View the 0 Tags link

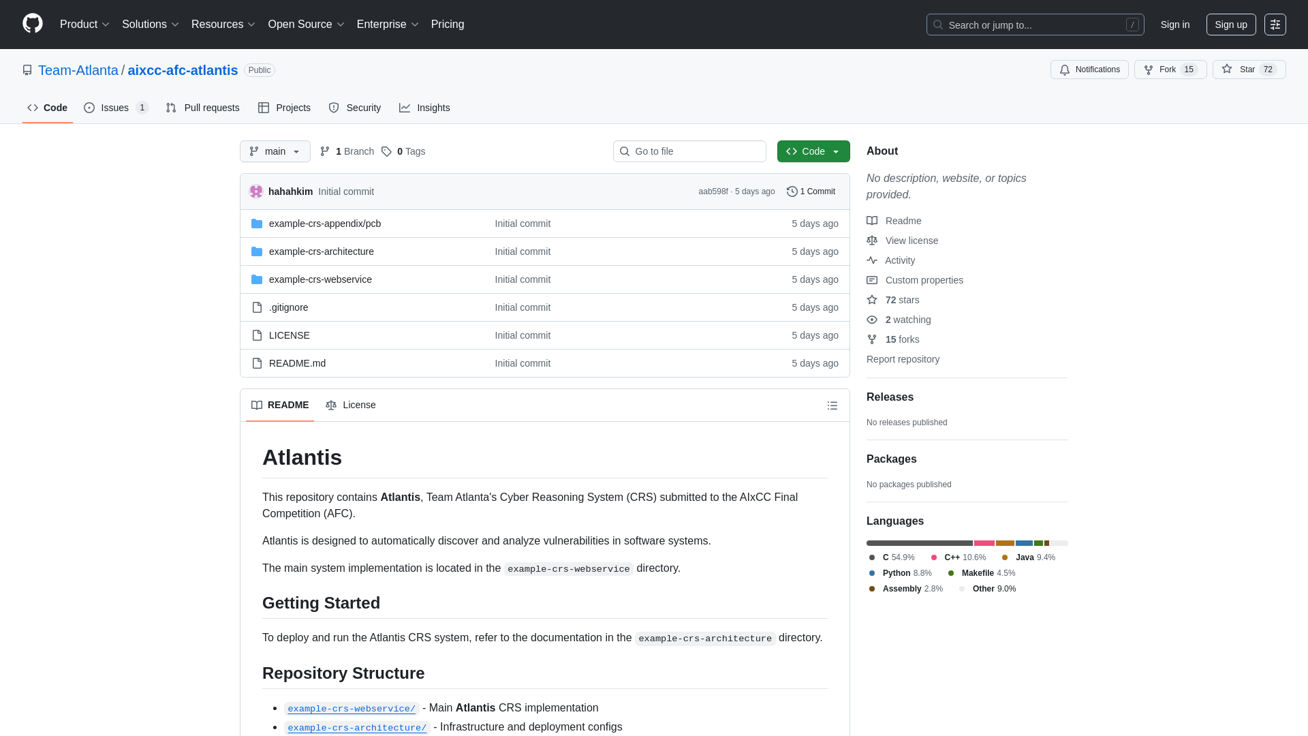point(403,151)
